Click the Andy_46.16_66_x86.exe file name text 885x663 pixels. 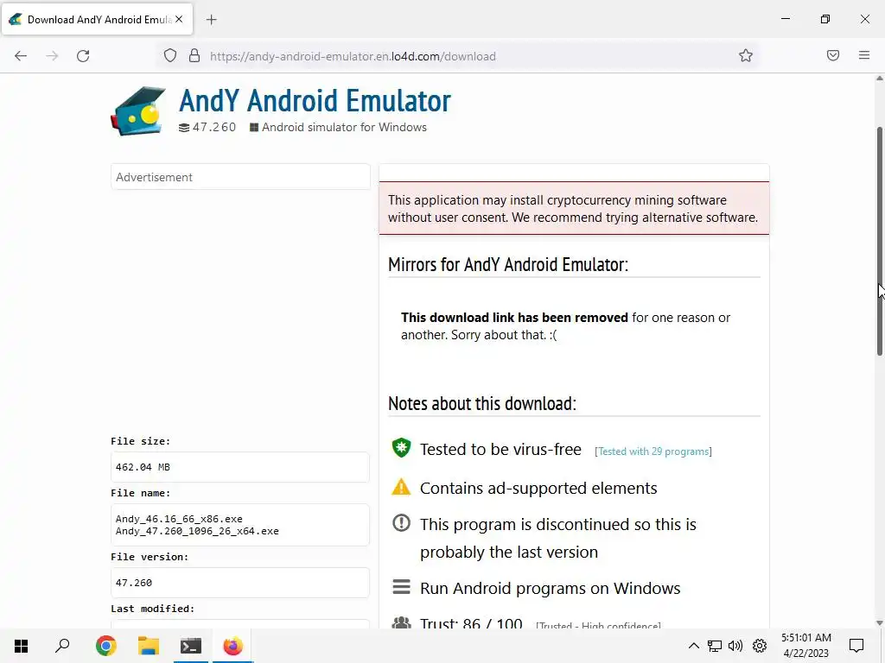pos(179,519)
